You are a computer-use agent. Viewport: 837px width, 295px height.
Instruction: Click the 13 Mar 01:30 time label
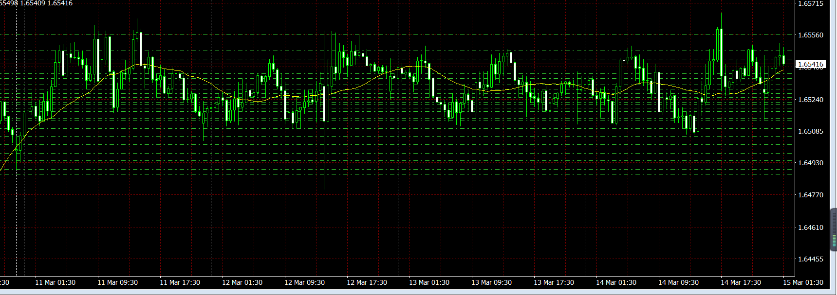[x=429, y=282]
